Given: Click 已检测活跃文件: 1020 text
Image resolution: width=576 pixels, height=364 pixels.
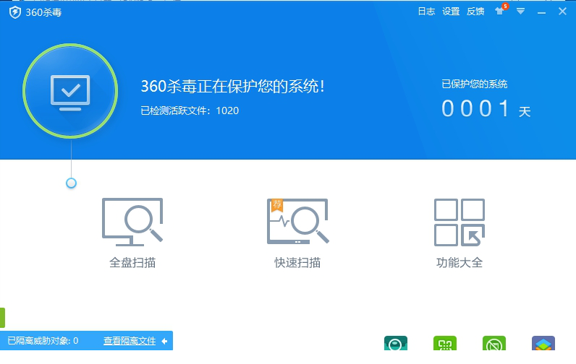Looking at the screenshot, I should (x=190, y=110).
